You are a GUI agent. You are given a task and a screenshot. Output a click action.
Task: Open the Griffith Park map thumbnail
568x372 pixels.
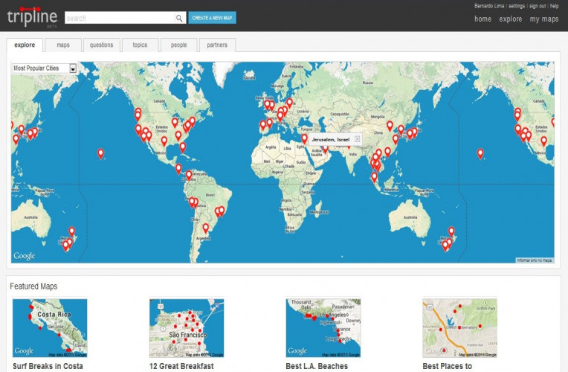(x=460, y=328)
